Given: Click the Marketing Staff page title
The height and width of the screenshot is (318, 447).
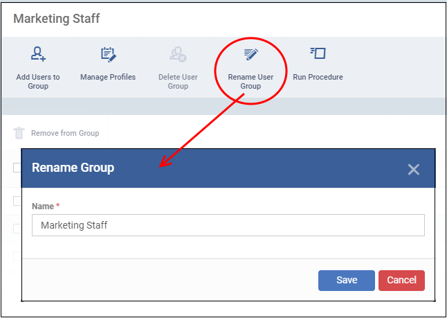Looking at the screenshot, I should [57, 19].
